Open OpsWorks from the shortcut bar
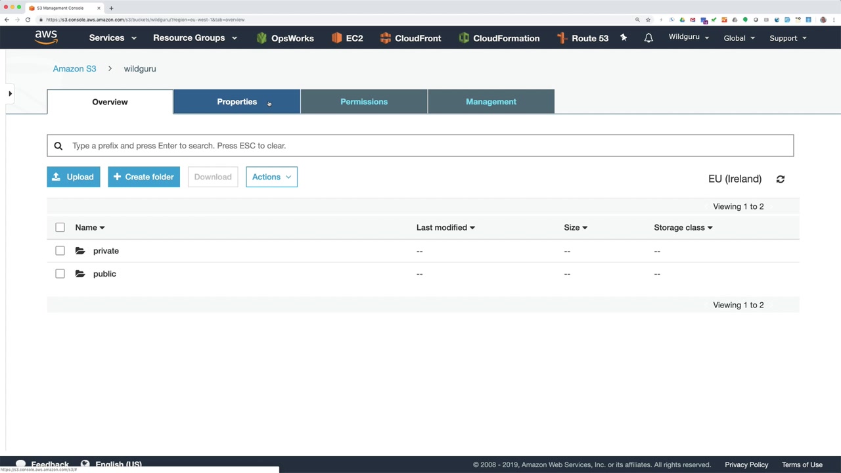The height and width of the screenshot is (473, 841). pyautogui.click(x=285, y=38)
